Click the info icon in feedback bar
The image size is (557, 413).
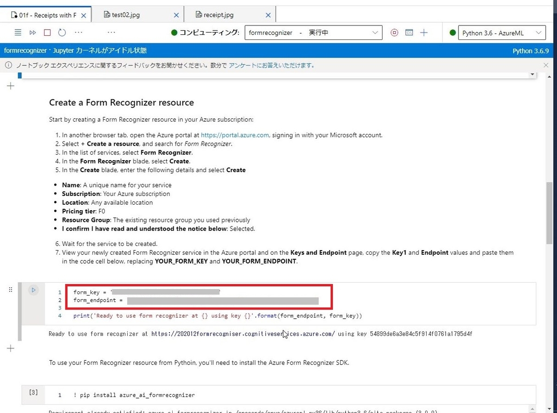(x=8, y=65)
